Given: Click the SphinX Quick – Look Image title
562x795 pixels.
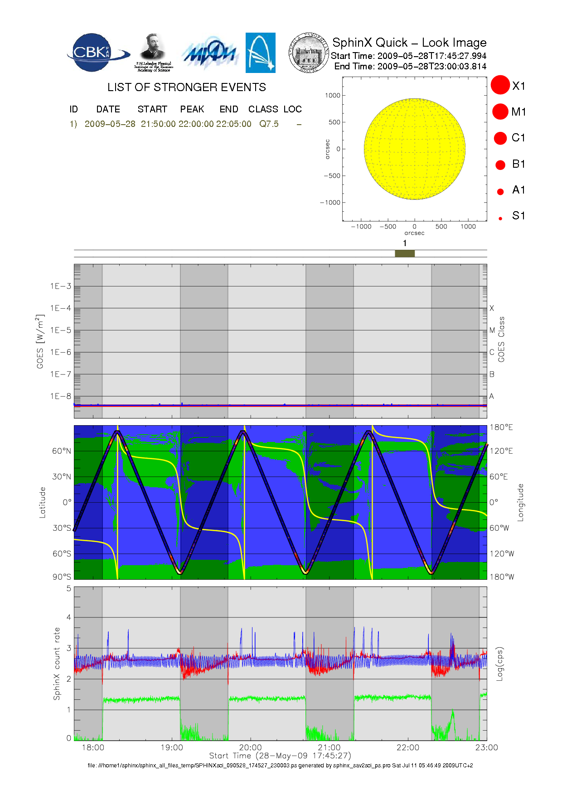Looking at the screenshot, I should (x=409, y=43).
